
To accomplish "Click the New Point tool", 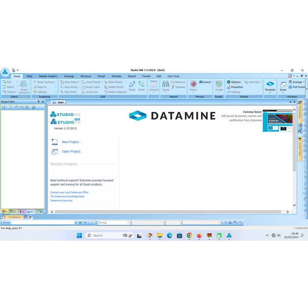I will click(x=68, y=92).
